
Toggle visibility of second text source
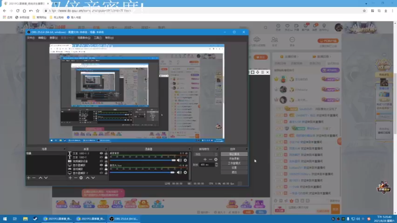coord(101,157)
